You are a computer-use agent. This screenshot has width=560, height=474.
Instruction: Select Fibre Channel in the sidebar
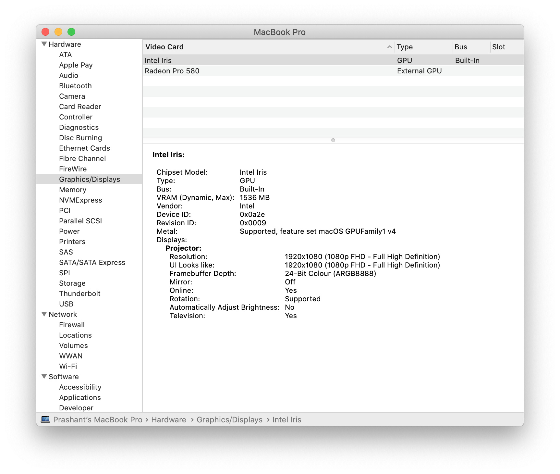click(x=82, y=158)
